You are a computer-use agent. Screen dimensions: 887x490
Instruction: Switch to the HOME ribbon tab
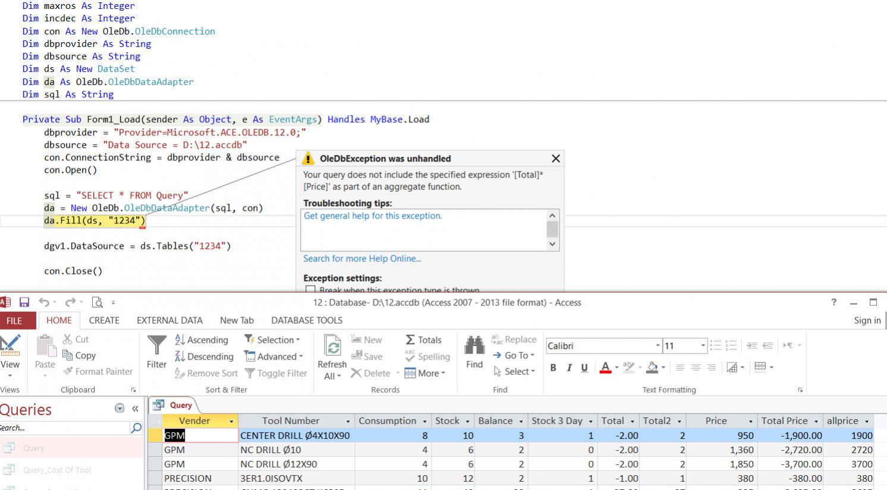59,320
